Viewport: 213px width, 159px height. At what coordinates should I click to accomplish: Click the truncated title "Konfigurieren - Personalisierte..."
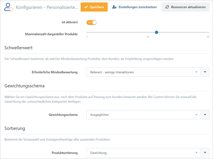pyautogui.click(x=47, y=7)
